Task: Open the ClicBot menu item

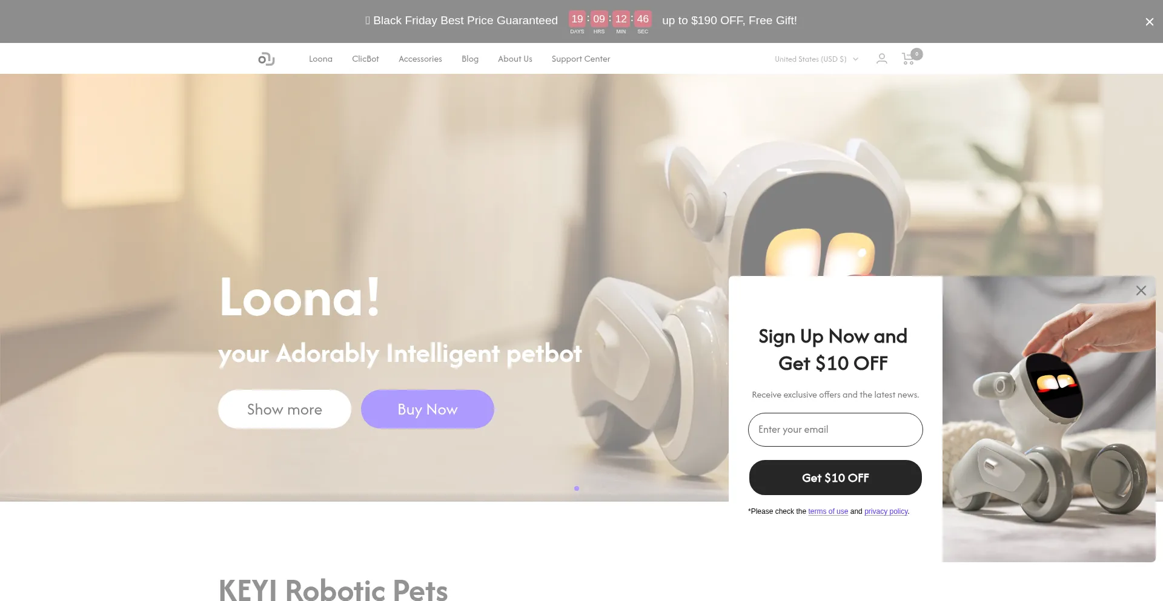Action: [x=365, y=59]
